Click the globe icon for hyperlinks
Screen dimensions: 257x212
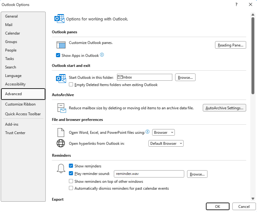61,144
